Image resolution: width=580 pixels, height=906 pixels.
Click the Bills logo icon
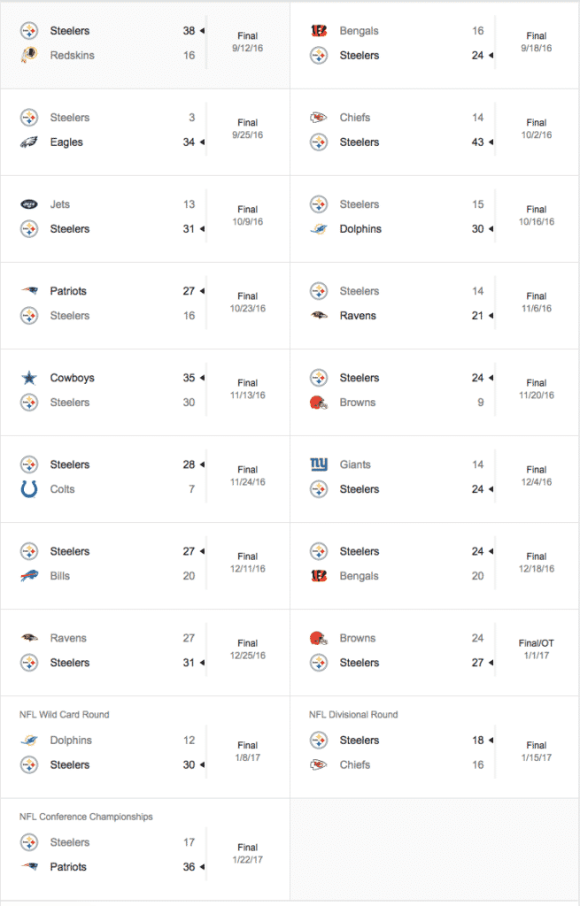(x=29, y=576)
